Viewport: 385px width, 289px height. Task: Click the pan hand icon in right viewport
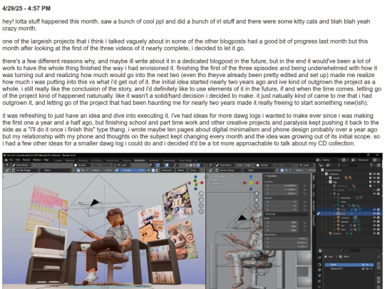coord(257,200)
